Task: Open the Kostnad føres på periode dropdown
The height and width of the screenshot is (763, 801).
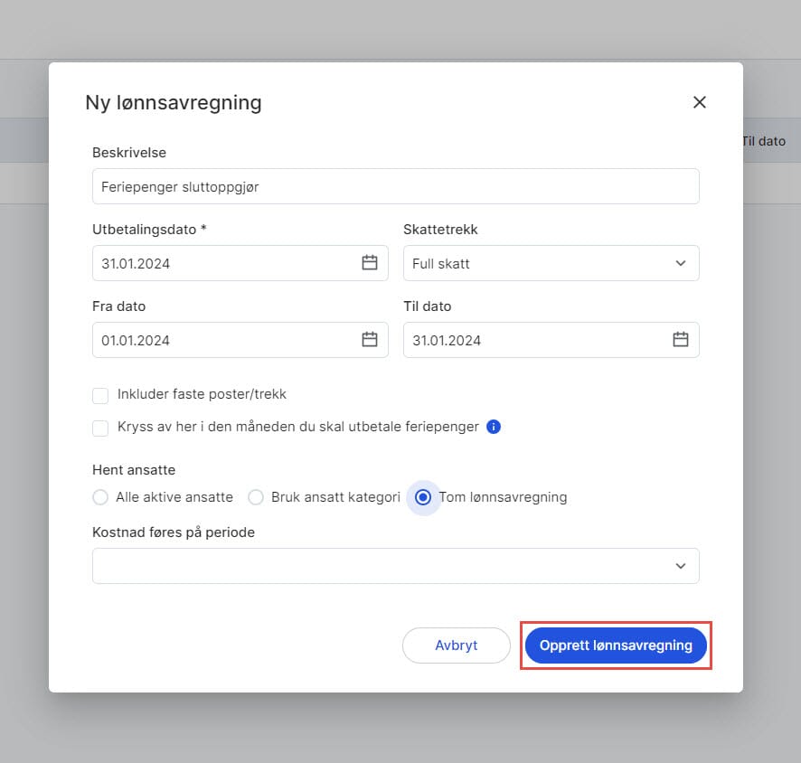Action: tap(395, 565)
